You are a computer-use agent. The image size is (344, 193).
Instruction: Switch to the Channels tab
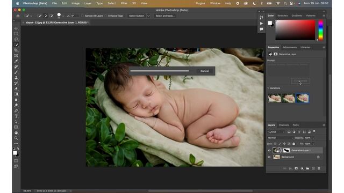[284, 125]
